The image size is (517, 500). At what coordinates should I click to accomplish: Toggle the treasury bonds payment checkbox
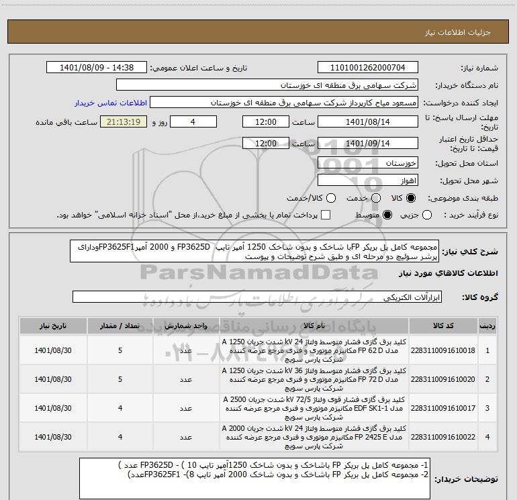(326, 215)
